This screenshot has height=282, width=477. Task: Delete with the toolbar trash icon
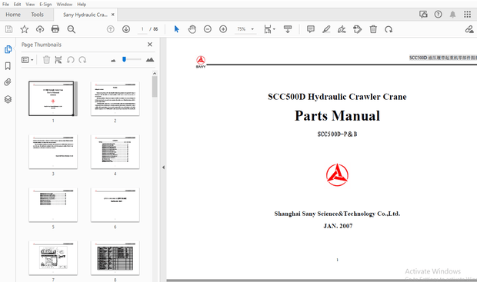(373, 29)
